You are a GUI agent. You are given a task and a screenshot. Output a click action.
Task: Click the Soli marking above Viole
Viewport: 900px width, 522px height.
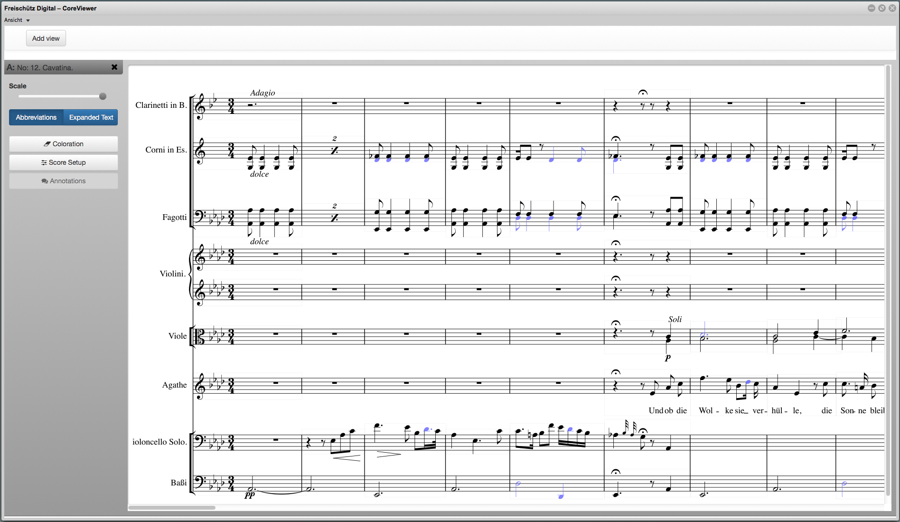click(x=675, y=319)
